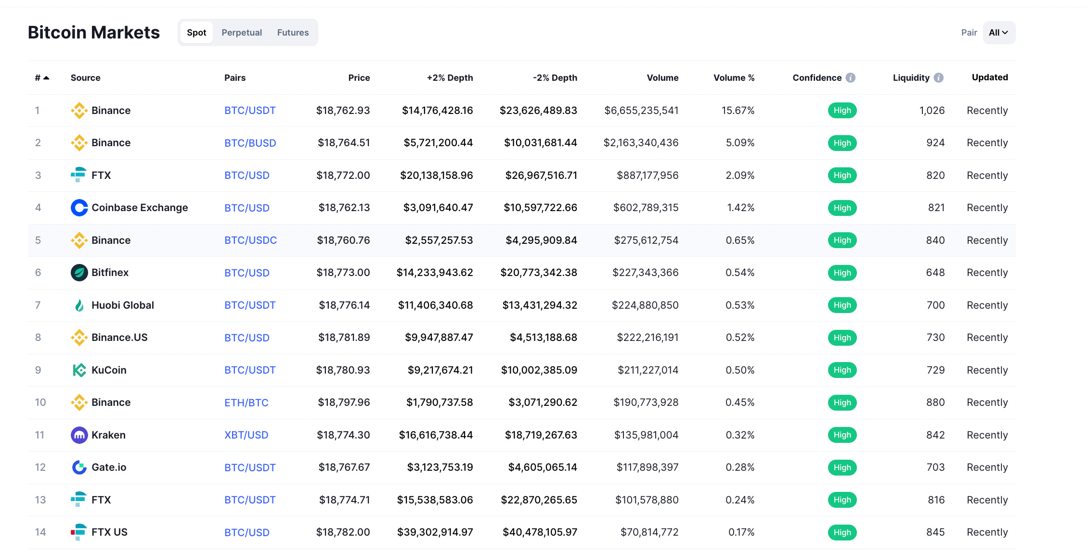Click the volume percent 15.67%
1088x552 pixels.
[738, 111]
